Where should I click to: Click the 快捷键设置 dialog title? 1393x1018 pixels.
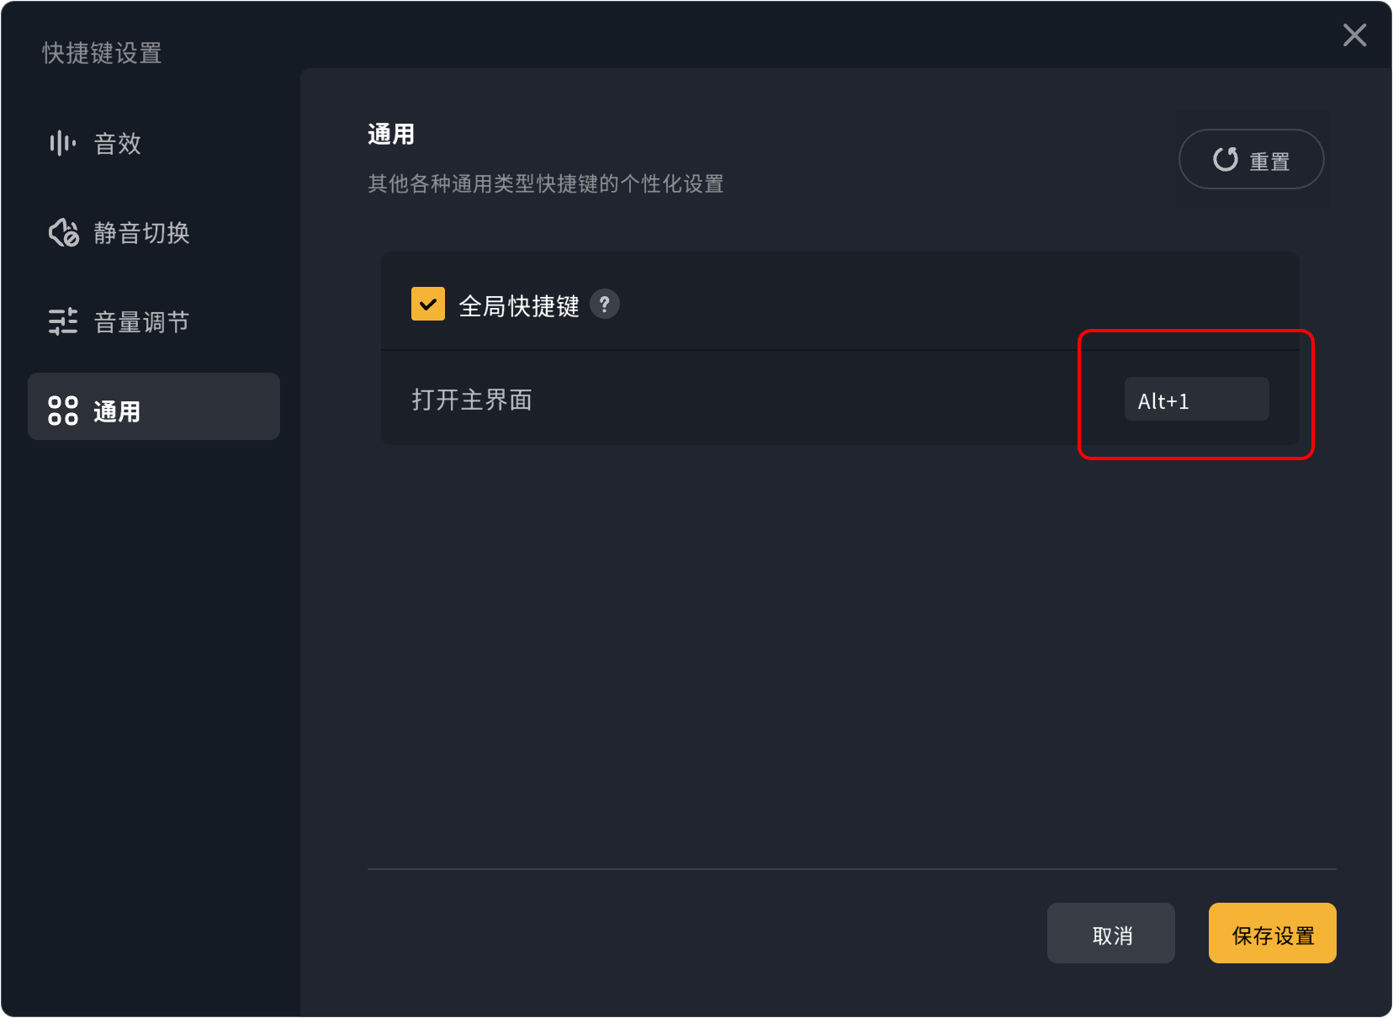102,53
